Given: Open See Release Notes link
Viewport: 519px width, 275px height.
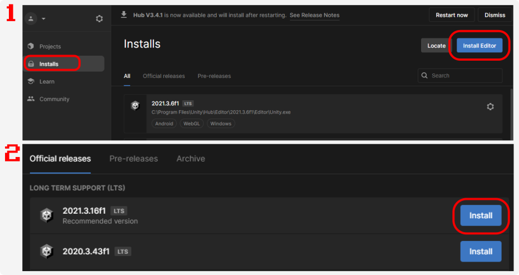Looking at the screenshot, I should point(314,15).
